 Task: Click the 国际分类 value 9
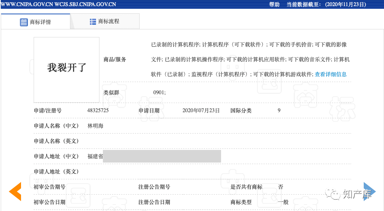pos(279,110)
